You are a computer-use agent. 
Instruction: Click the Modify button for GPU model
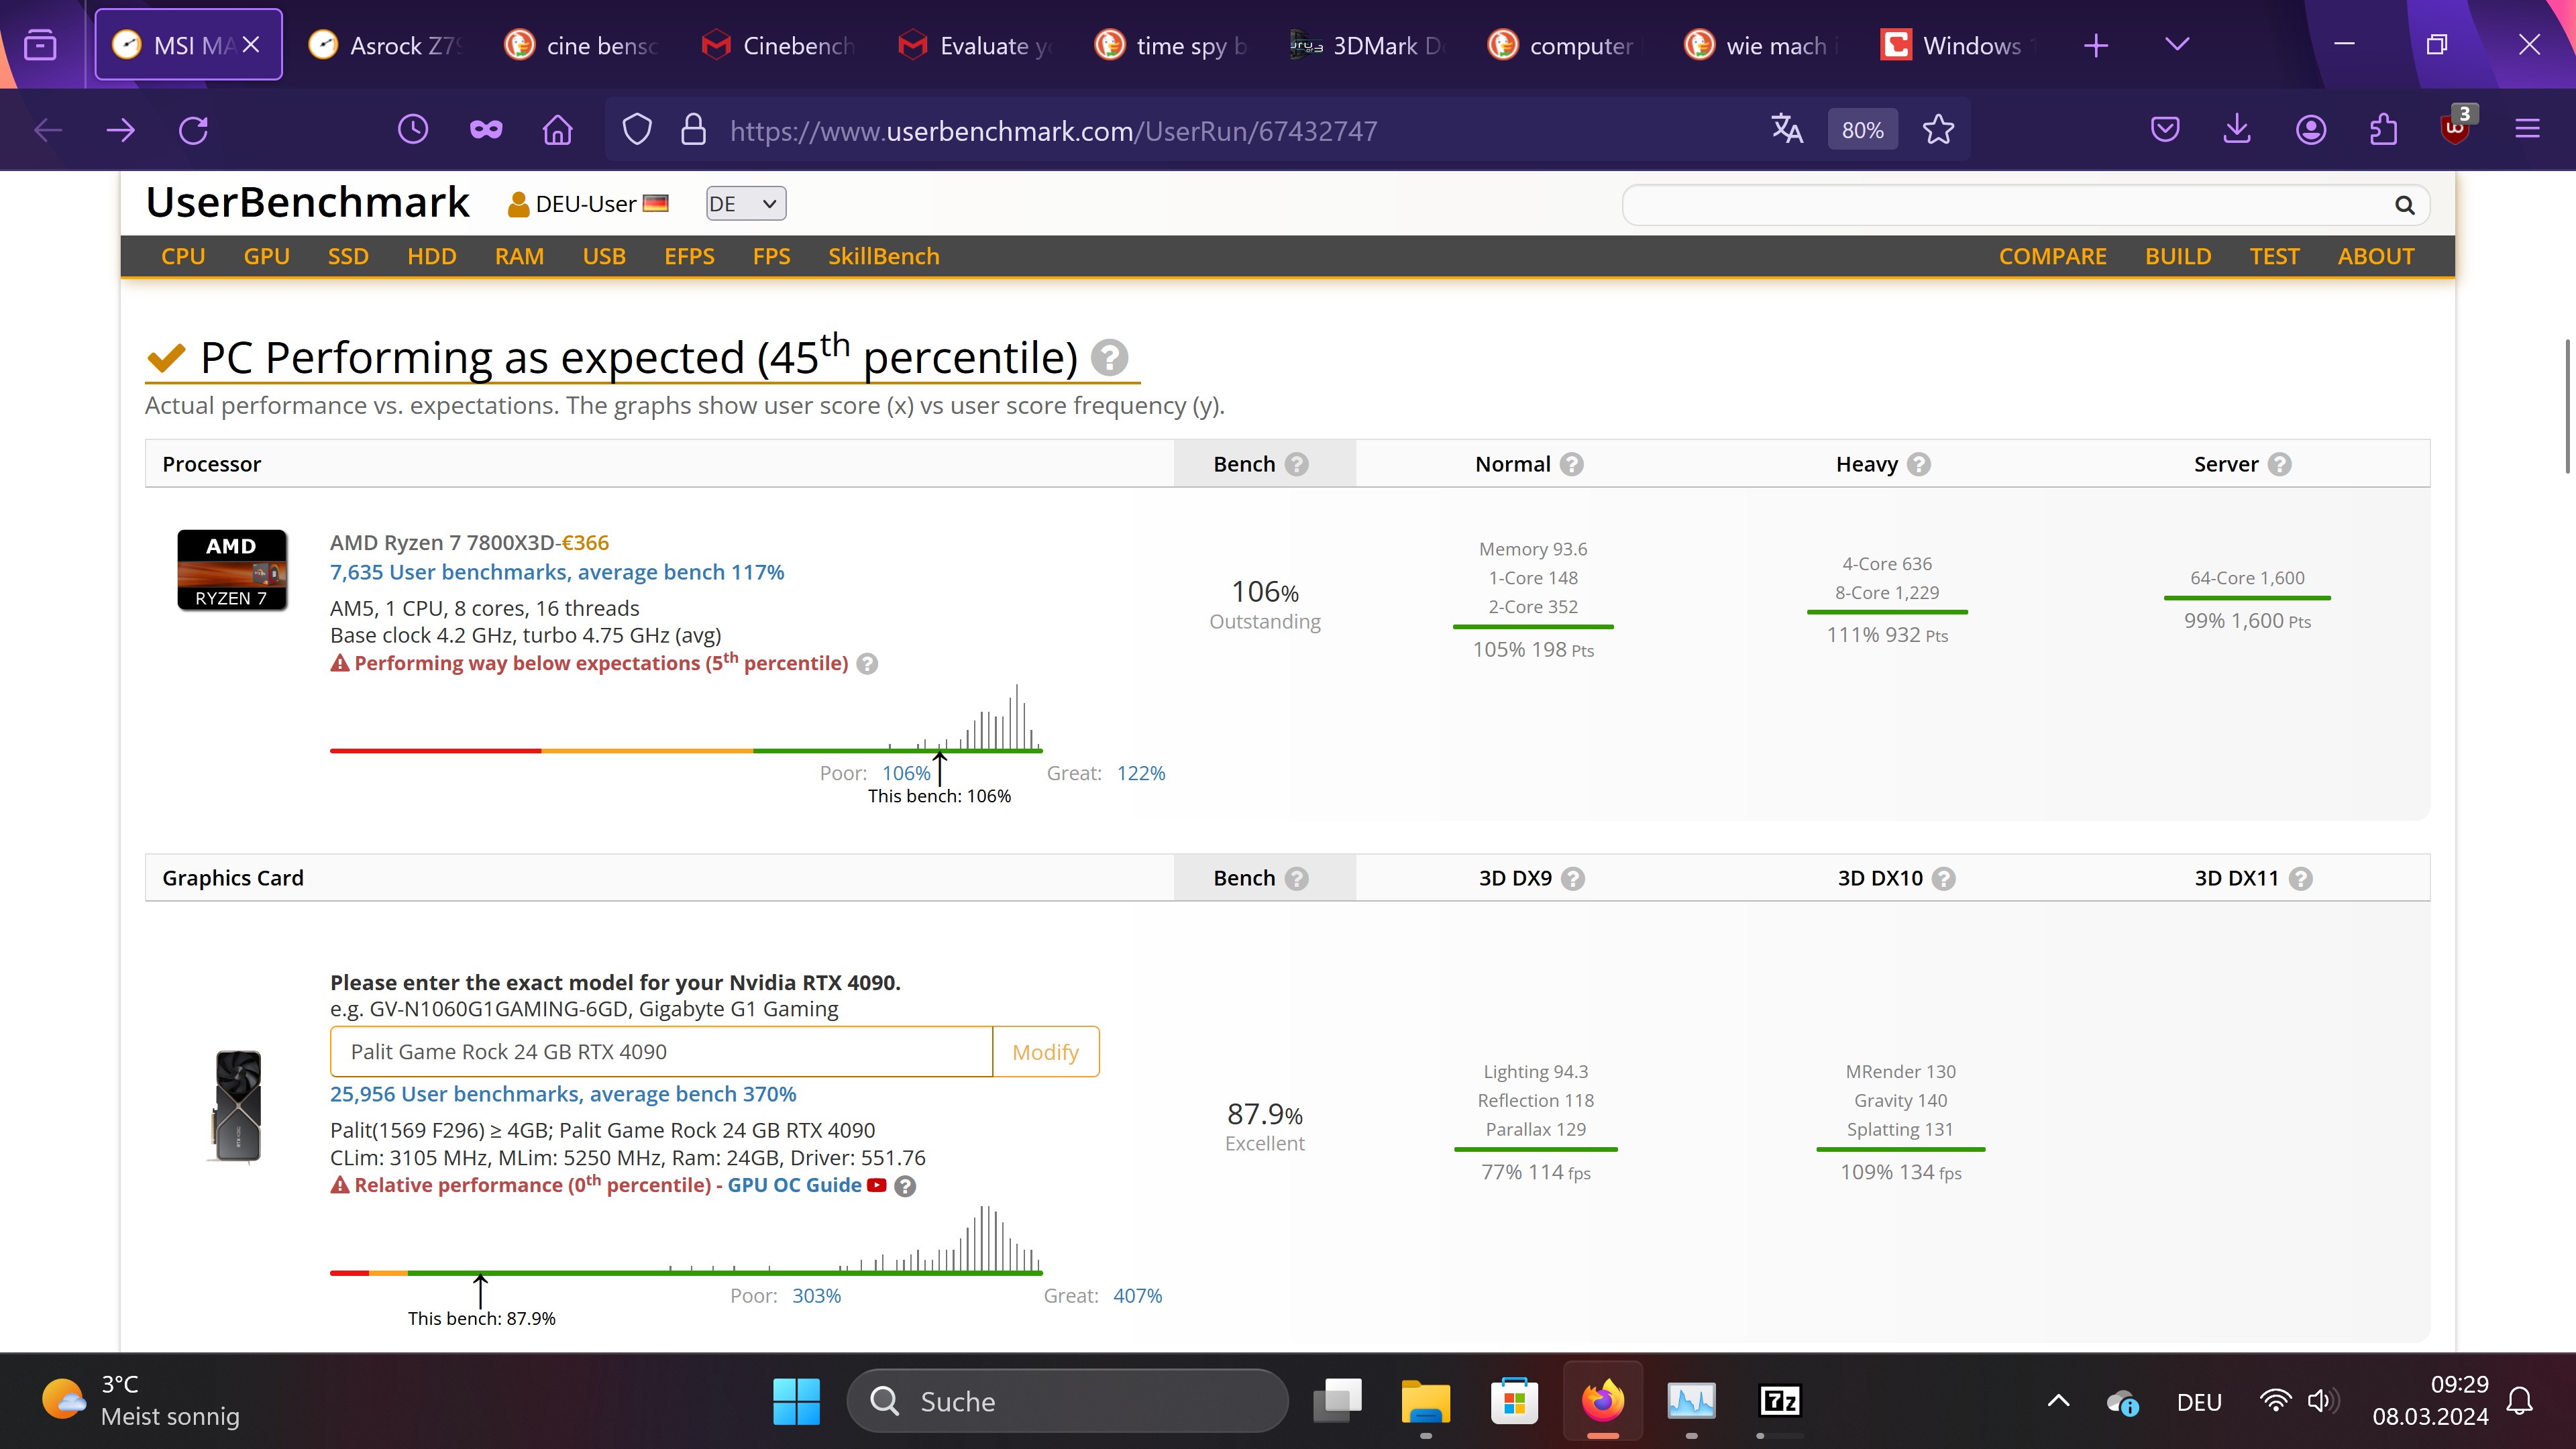(x=1045, y=1052)
